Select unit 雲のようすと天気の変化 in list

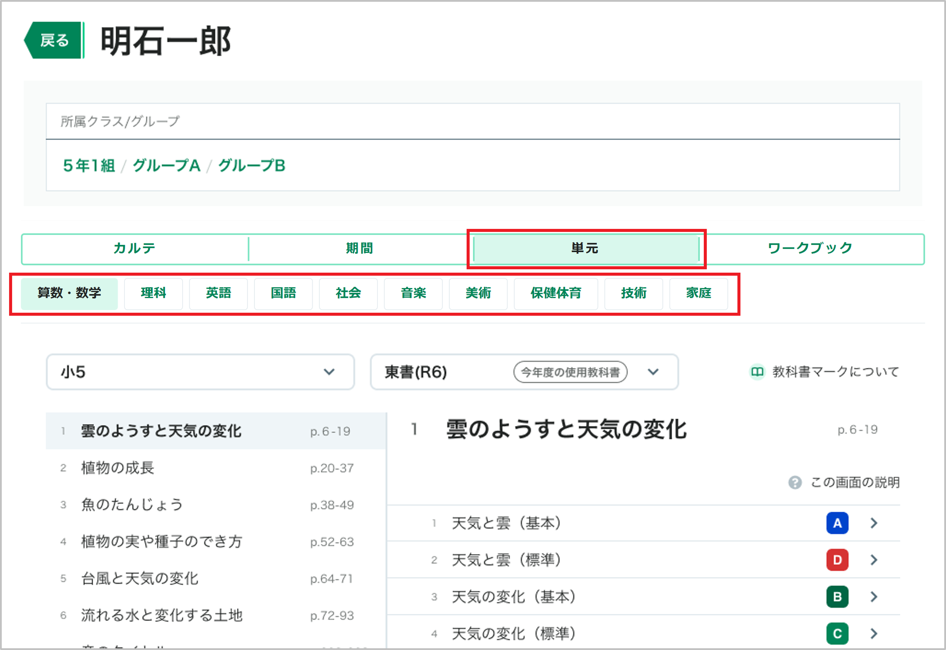216,431
